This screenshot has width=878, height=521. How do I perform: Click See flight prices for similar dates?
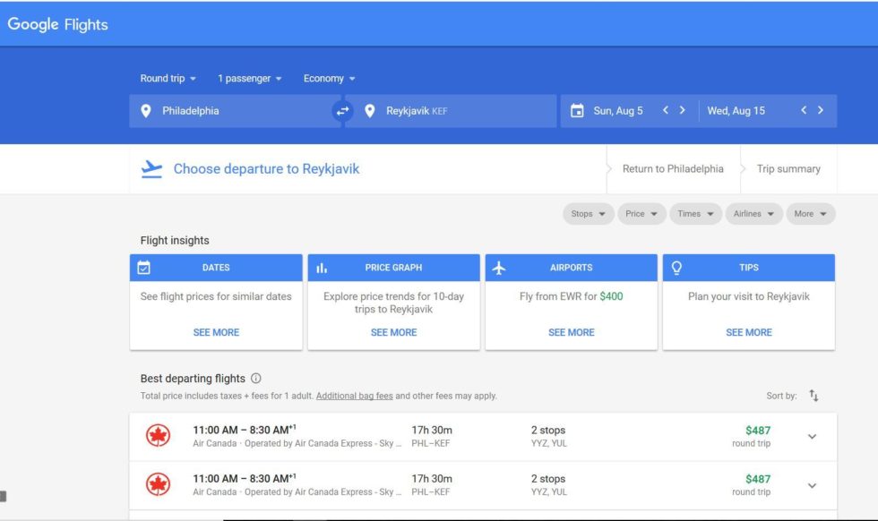[216, 296]
